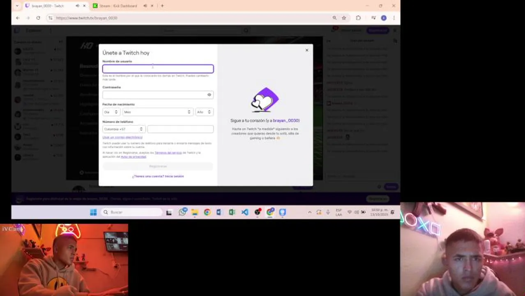
Task: Click the taskbar Buscar search box
Action: click(131, 212)
